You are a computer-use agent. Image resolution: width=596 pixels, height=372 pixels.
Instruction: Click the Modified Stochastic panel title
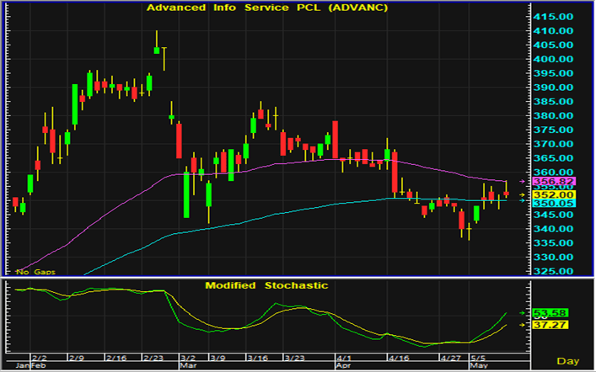tap(266, 285)
